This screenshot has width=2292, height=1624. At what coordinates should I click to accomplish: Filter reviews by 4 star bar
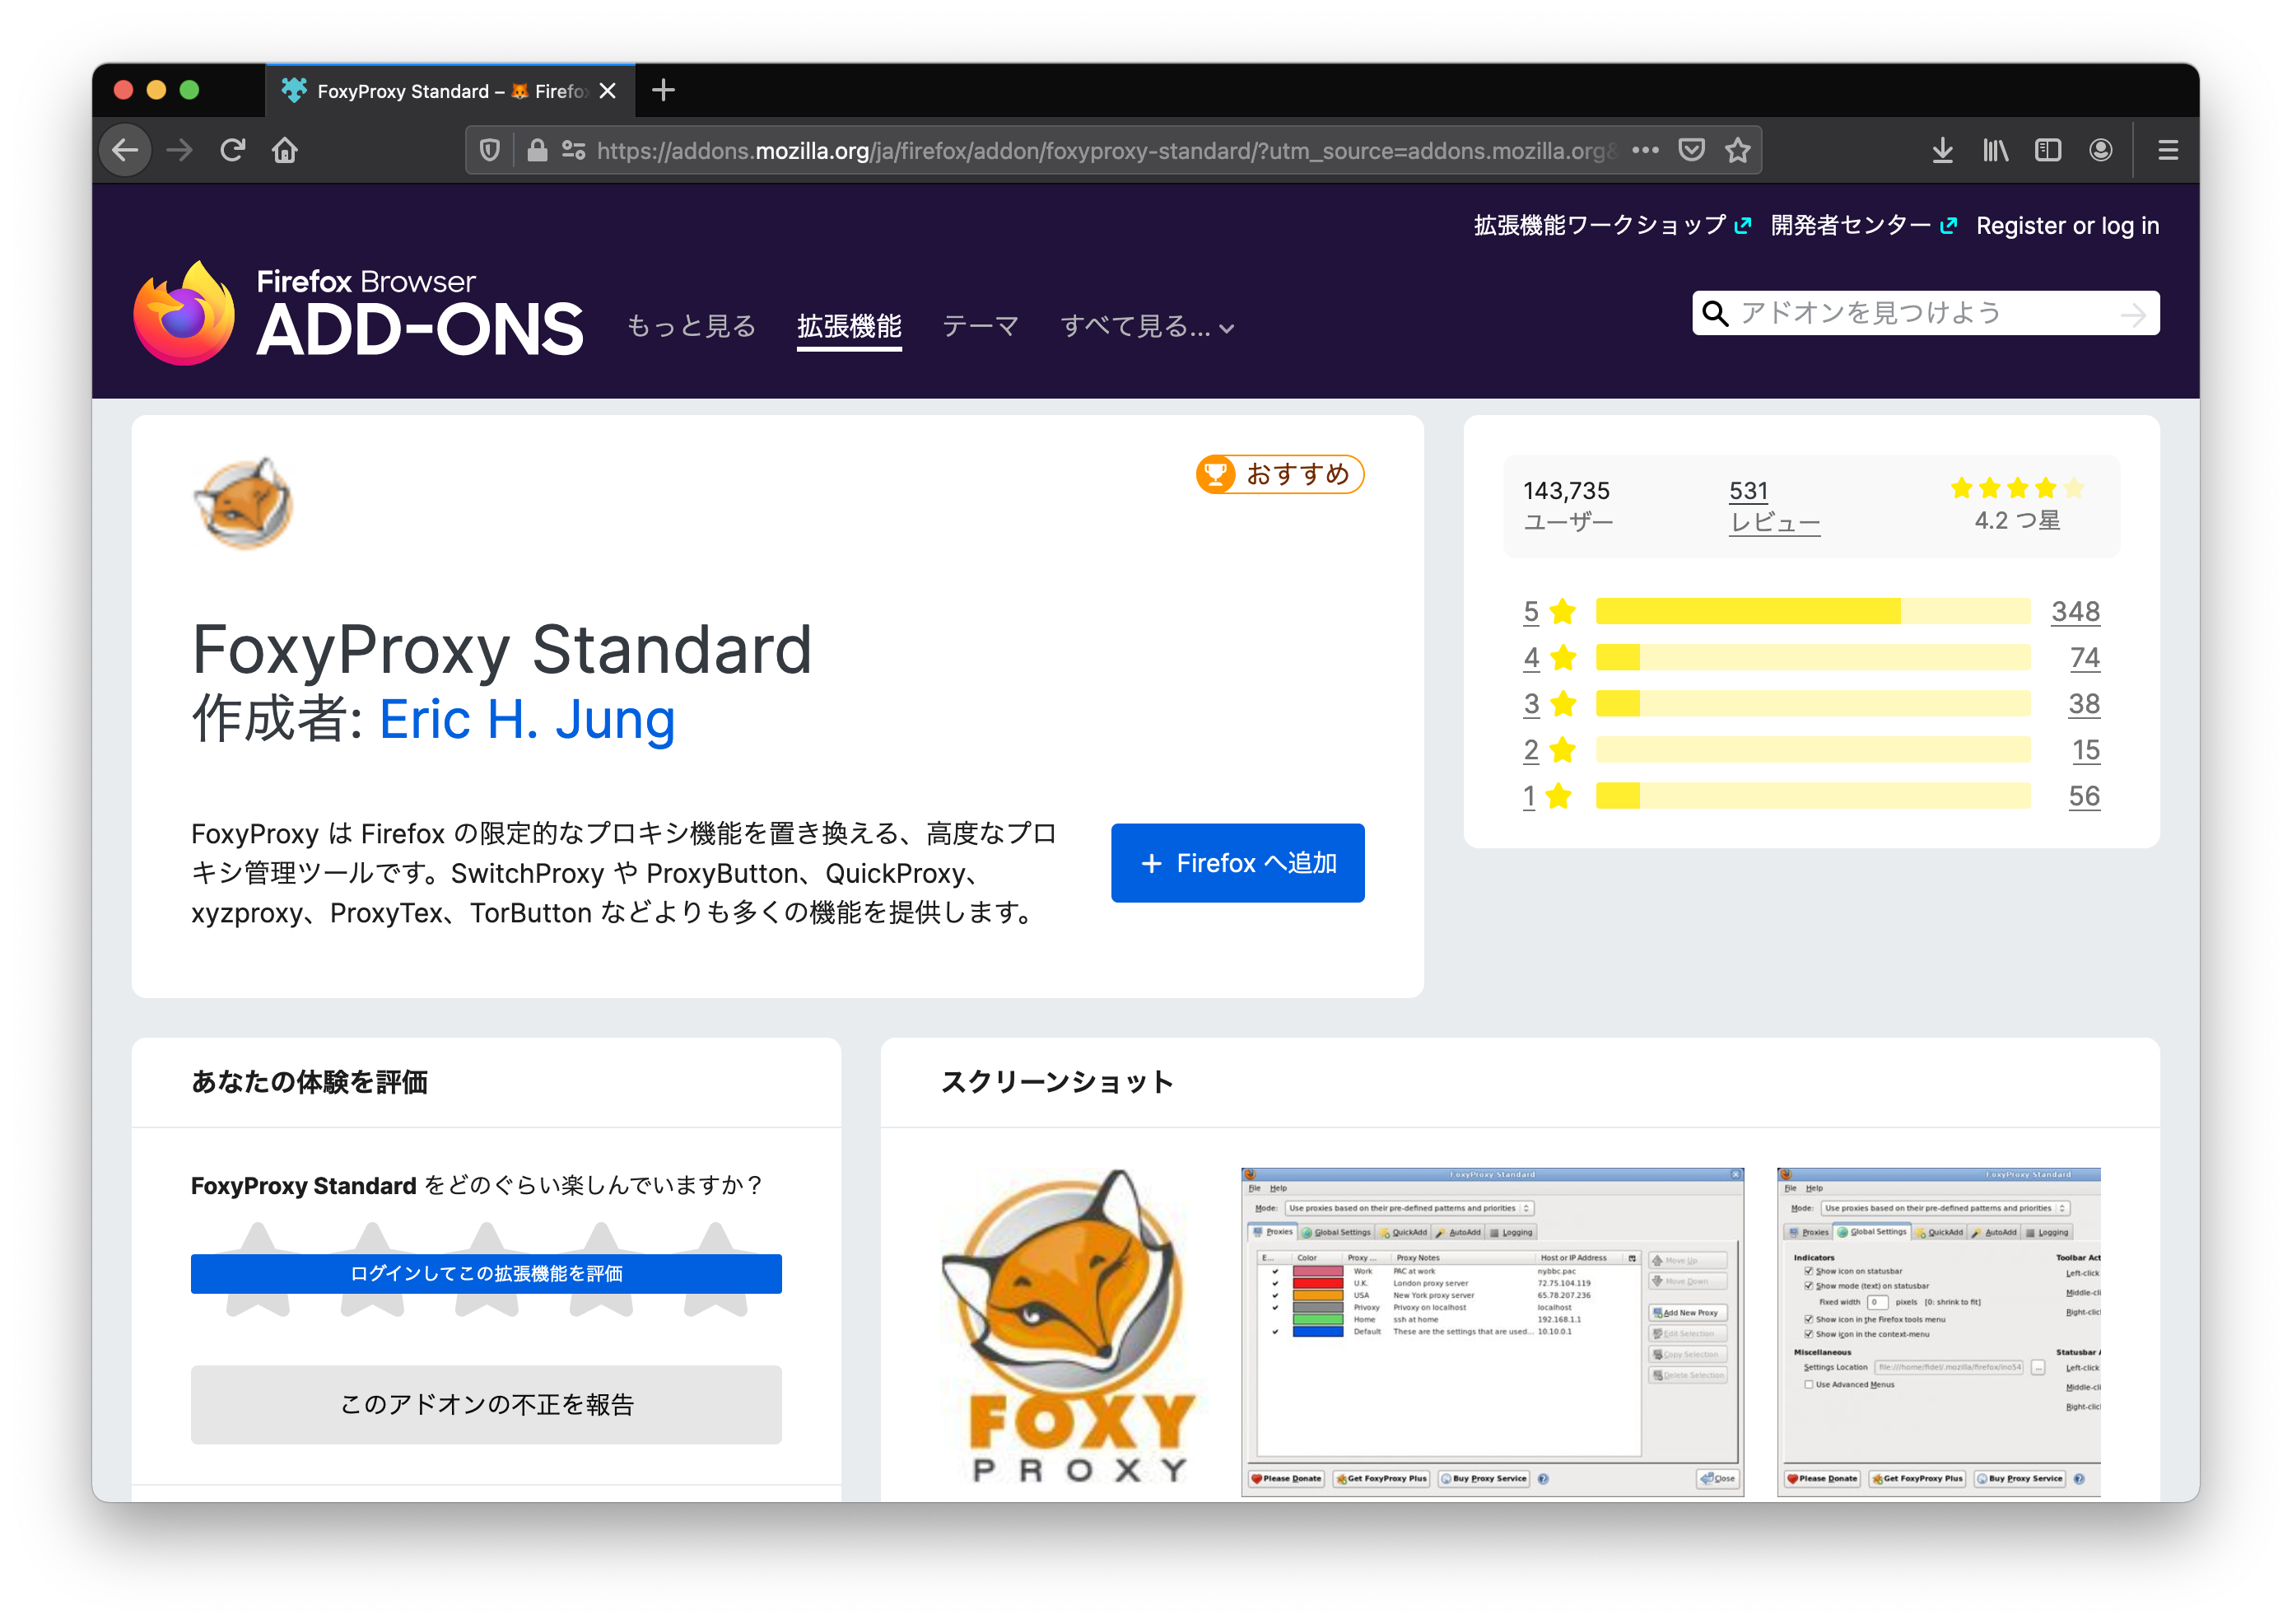(x=1812, y=657)
